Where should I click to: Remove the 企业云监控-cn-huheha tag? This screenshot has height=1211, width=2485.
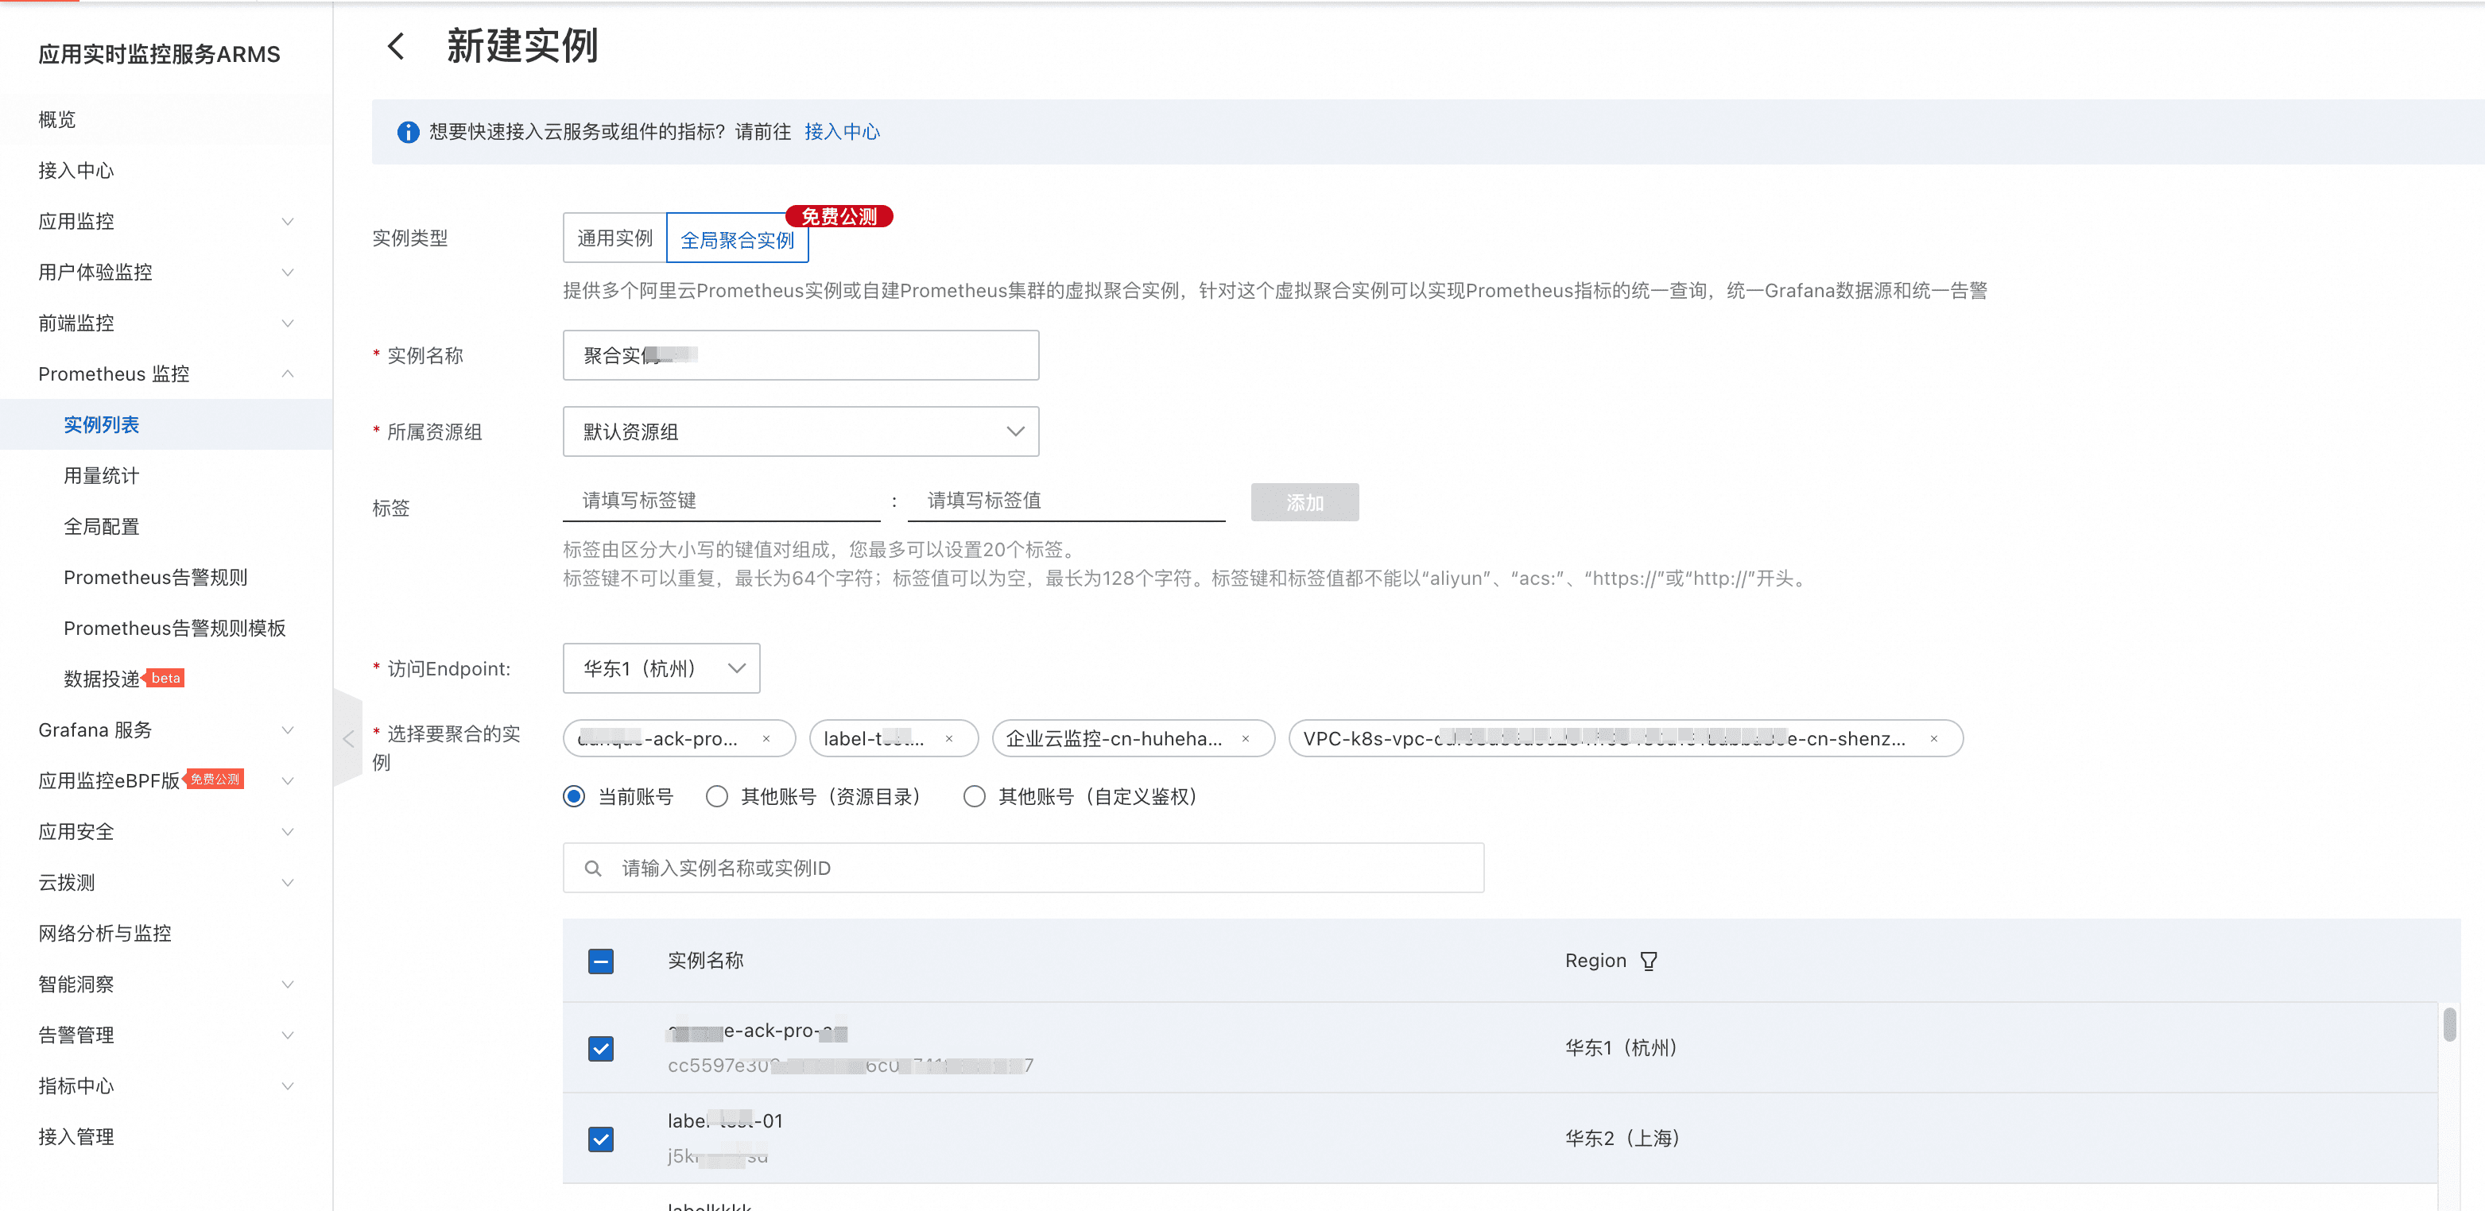pyautogui.click(x=1246, y=738)
